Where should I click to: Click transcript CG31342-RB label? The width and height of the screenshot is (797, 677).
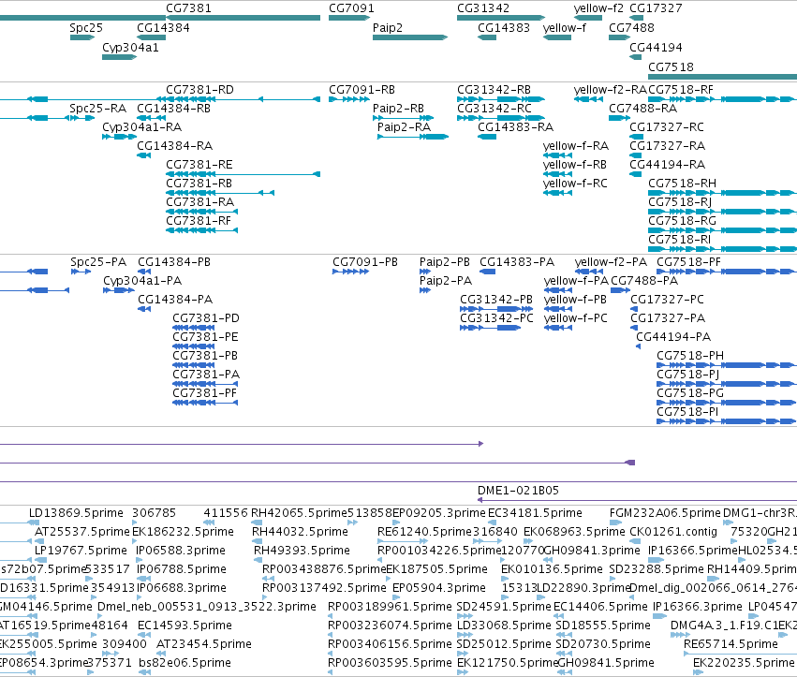(x=494, y=90)
